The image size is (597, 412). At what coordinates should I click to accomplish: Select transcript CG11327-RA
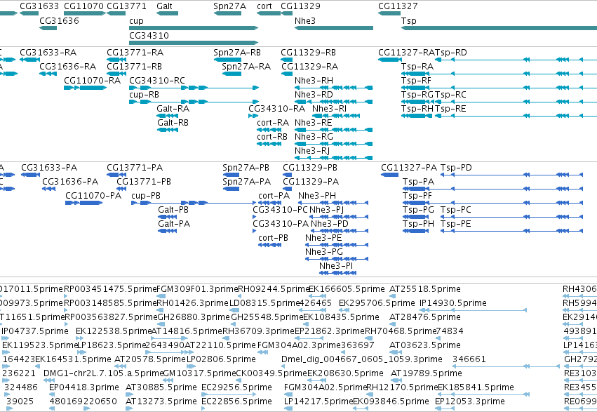390,60
